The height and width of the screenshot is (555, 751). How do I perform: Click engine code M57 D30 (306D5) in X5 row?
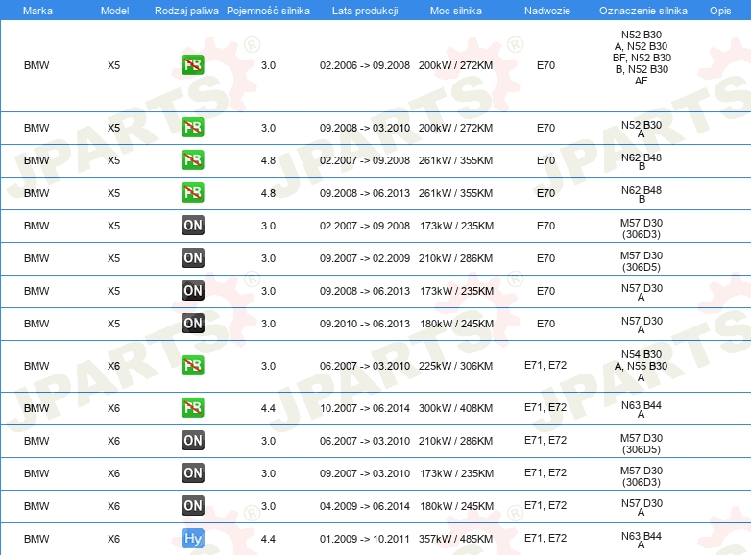tap(642, 261)
